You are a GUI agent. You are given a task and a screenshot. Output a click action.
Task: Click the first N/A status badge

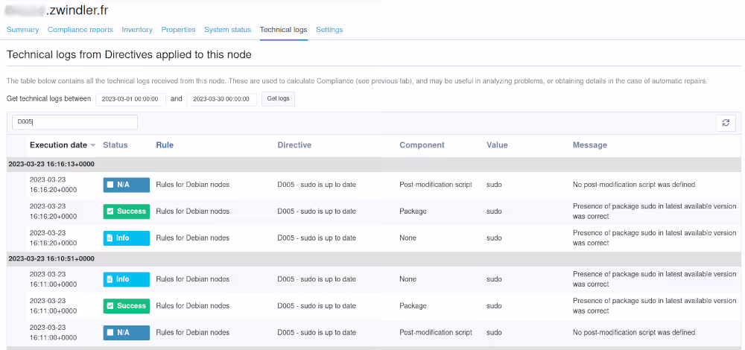pos(126,185)
